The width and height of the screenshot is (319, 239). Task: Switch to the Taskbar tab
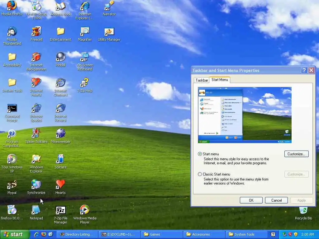202,80
